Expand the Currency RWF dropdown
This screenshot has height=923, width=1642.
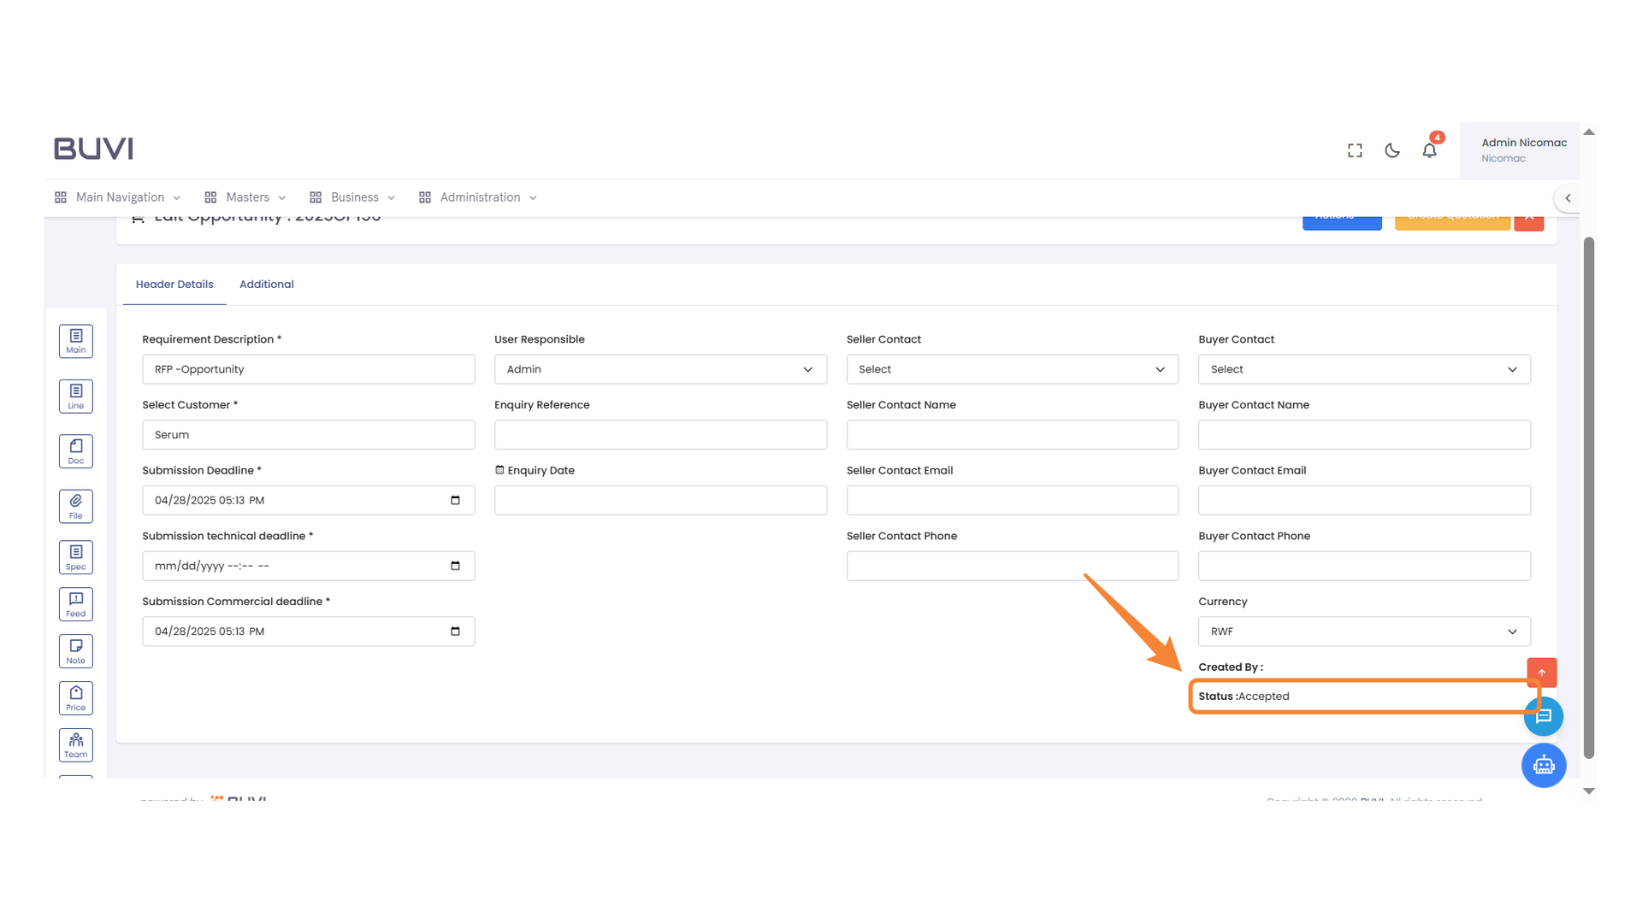tap(1363, 632)
